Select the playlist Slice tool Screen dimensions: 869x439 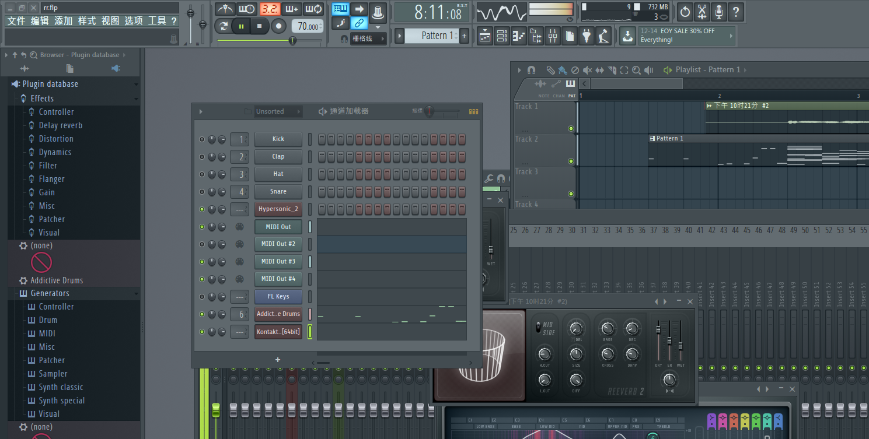coord(612,70)
